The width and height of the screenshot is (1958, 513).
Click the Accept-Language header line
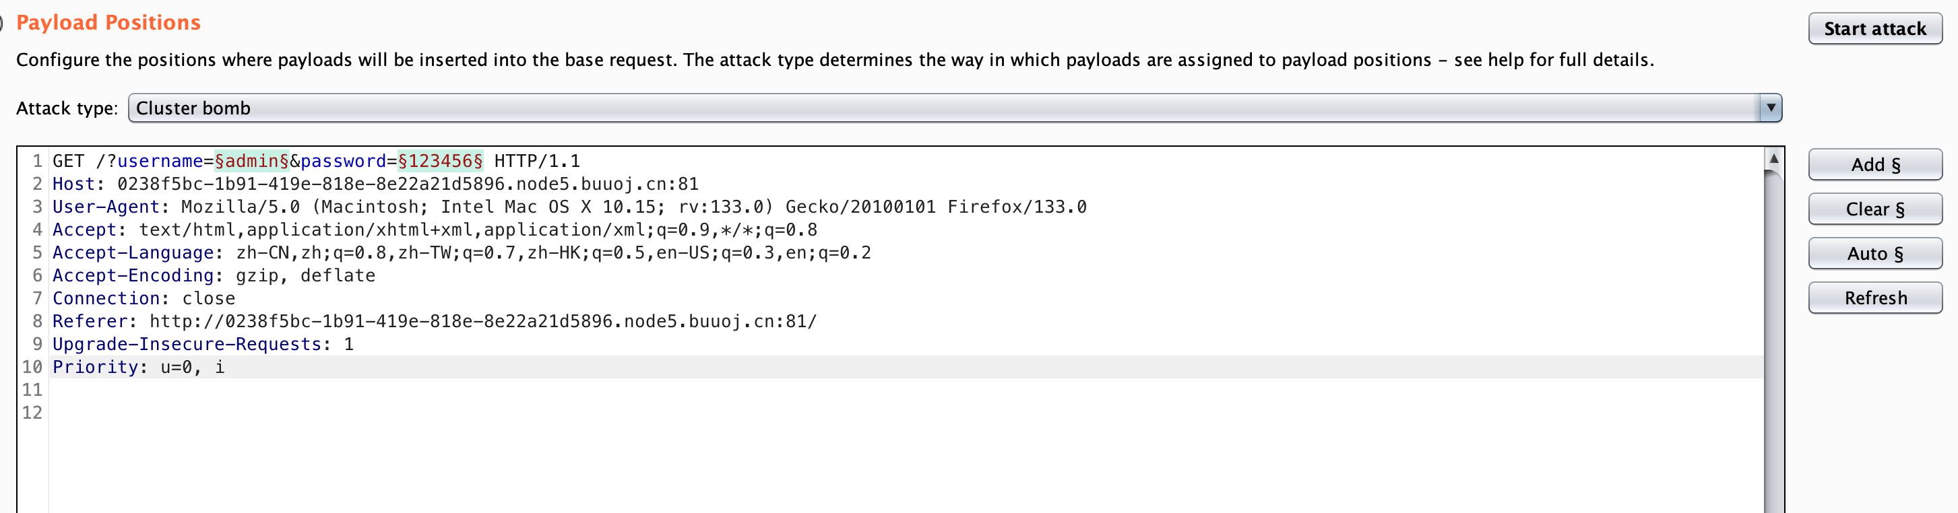(x=462, y=252)
